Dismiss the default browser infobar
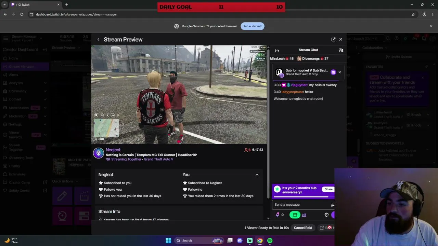This screenshot has height=246, width=438. [431, 26]
